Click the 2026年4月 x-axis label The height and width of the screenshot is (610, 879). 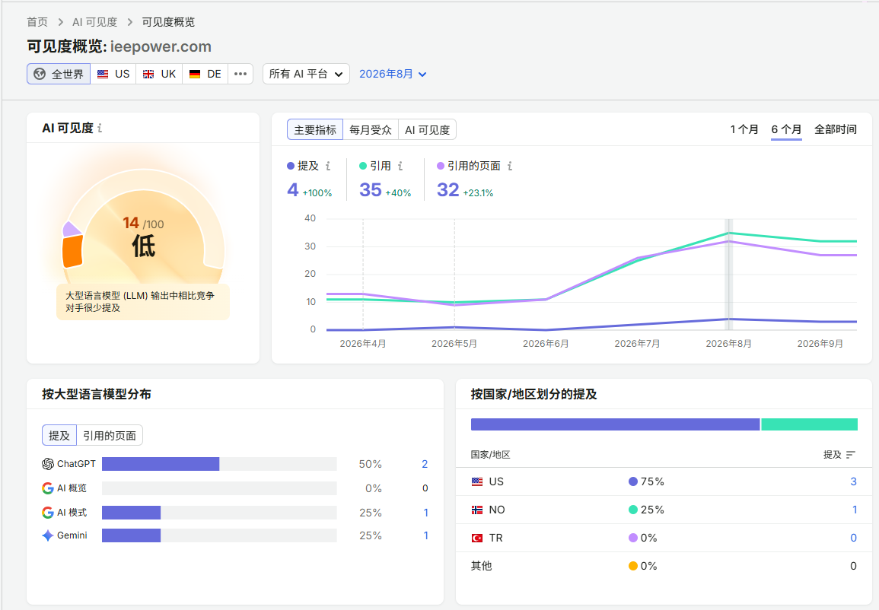click(x=363, y=343)
